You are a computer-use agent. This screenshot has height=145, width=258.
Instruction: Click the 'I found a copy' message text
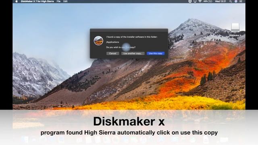[x=132, y=37]
